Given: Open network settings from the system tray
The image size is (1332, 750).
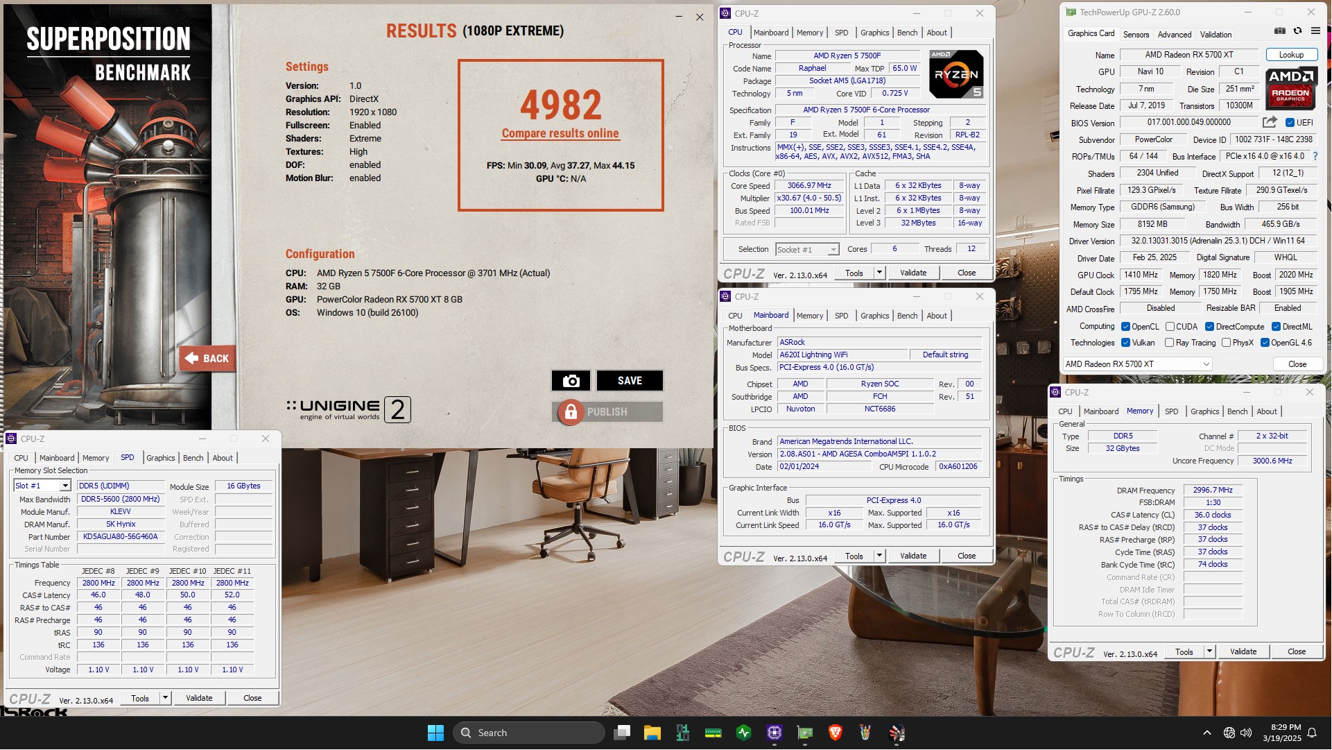Looking at the screenshot, I should click(1229, 733).
